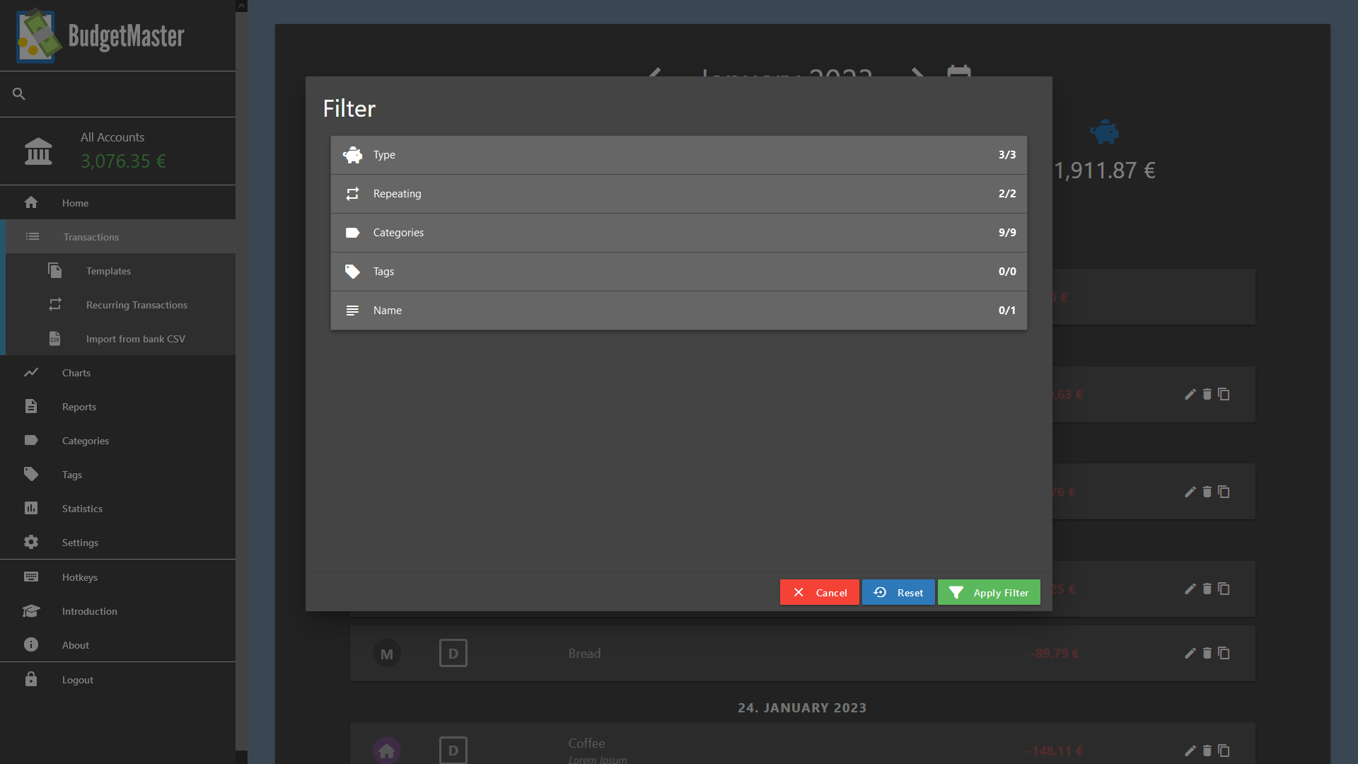
Task: Click the Categories label icon in filter
Action: pos(352,233)
